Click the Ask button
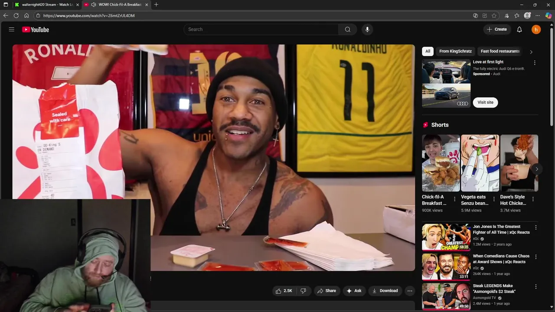The width and height of the screenshot is (555, 312). point(354,291)
